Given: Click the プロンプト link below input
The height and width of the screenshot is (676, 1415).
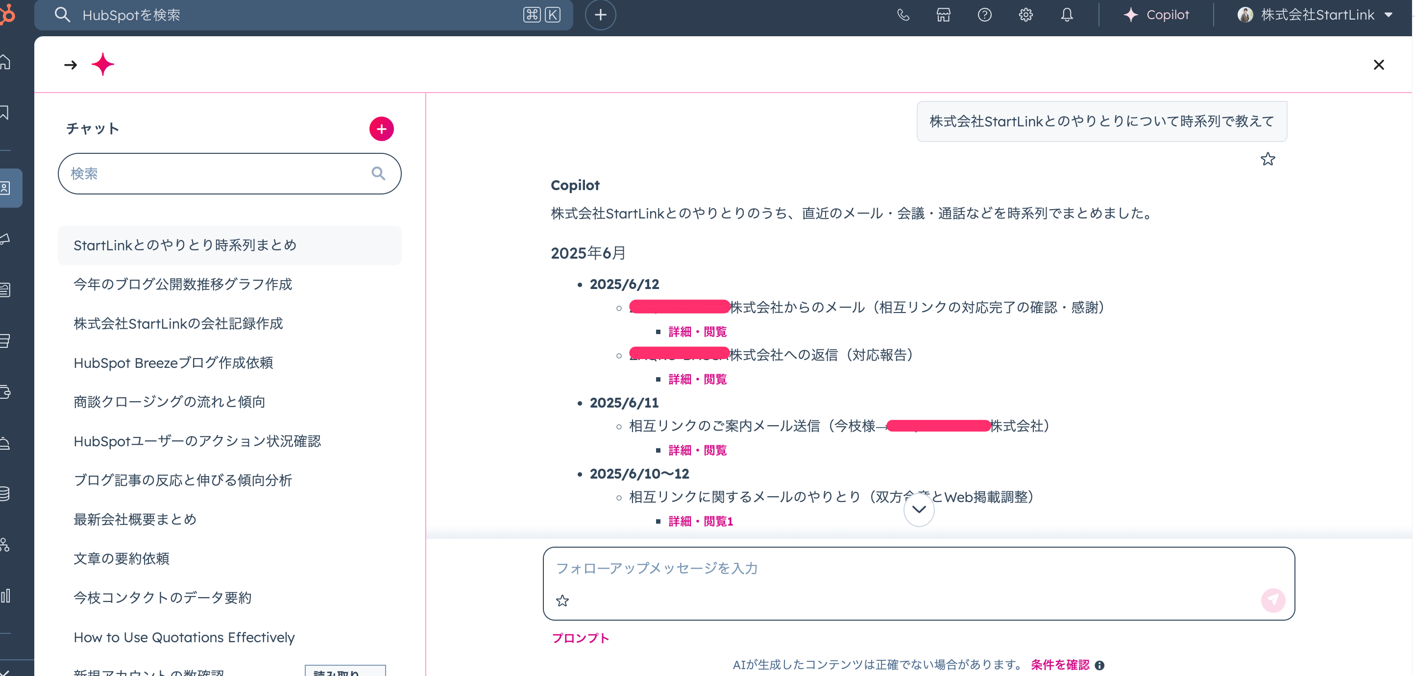Looking at the screenshot, I should tap(581, 638).
